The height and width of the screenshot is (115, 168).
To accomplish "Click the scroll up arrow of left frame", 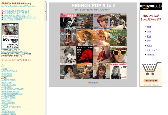I will (46, 1).
